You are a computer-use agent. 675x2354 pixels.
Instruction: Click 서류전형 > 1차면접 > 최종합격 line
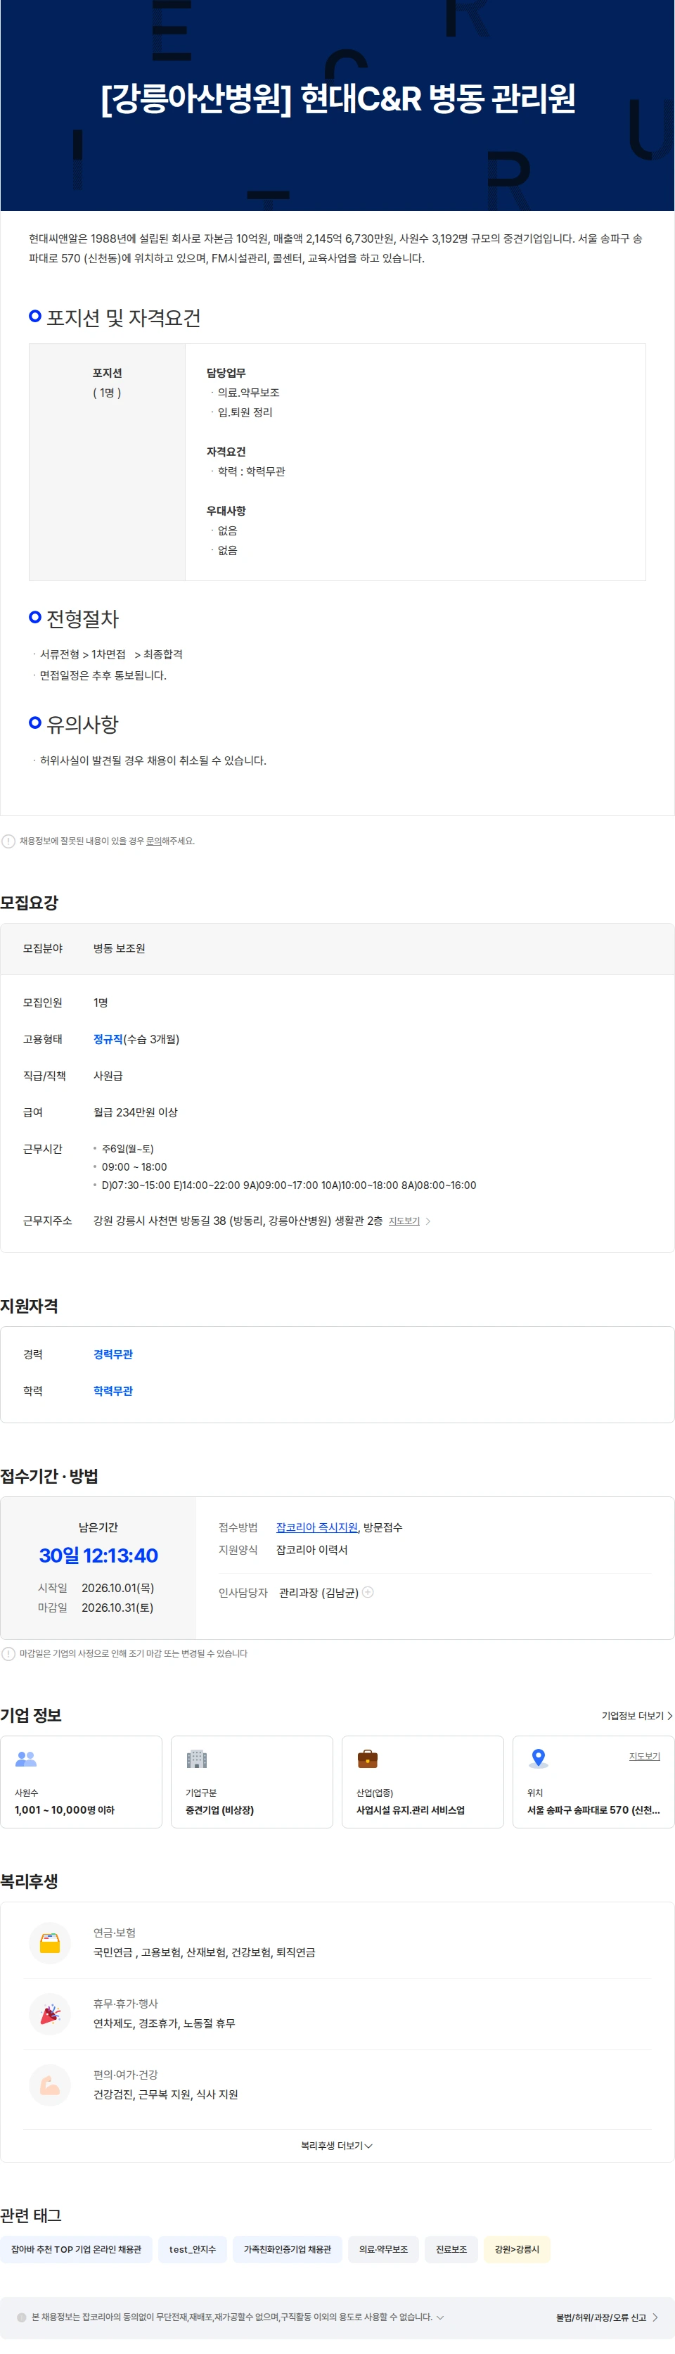point(110,654)
